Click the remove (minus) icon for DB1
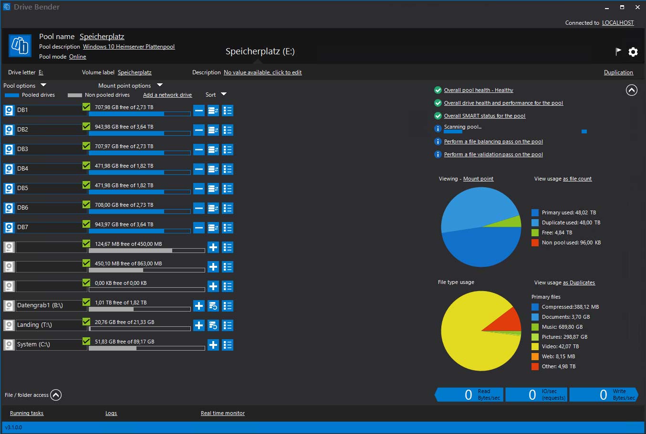 pyautogui.click(x=199, y=111)
